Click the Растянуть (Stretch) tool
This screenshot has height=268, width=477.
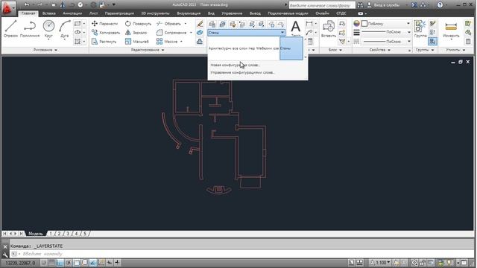pos(104,42)
